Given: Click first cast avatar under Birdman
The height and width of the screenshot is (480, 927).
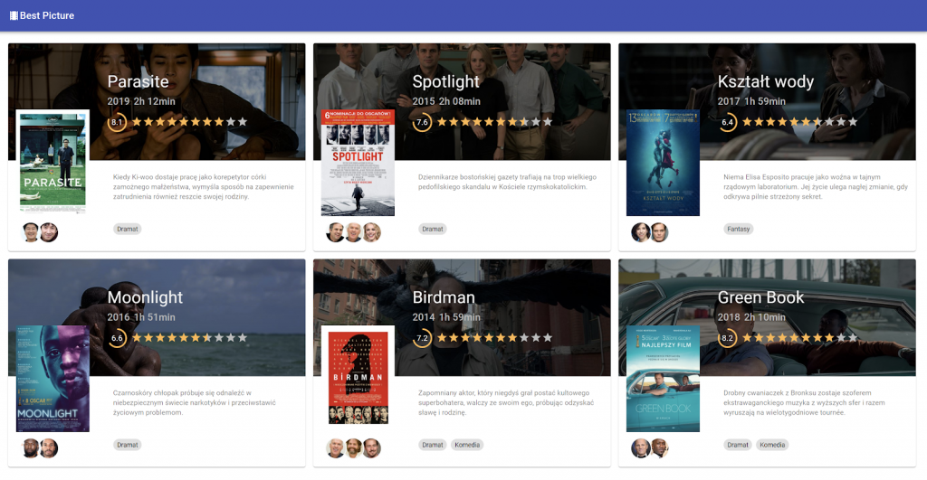Looking at the screenshot, I should pyautogui.click(x=336, y=448).
